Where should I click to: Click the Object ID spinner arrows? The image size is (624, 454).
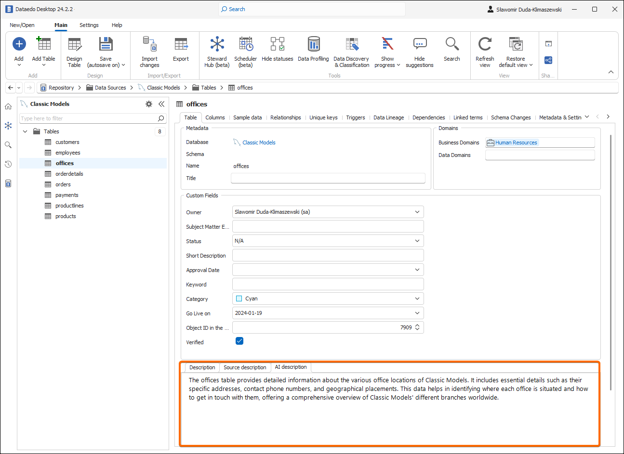coord(417,327)
